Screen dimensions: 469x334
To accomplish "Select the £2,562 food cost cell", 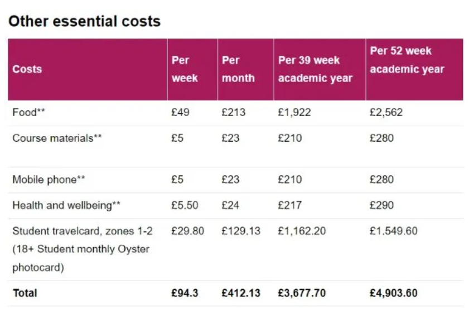I will pyautogui.click(x=386, y=113).
